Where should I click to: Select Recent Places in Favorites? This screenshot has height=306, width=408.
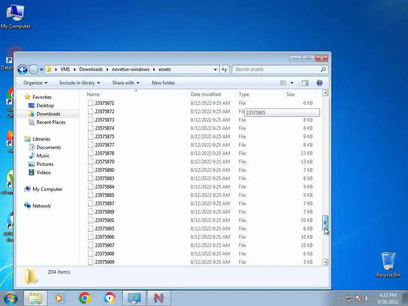click(51, 122)
